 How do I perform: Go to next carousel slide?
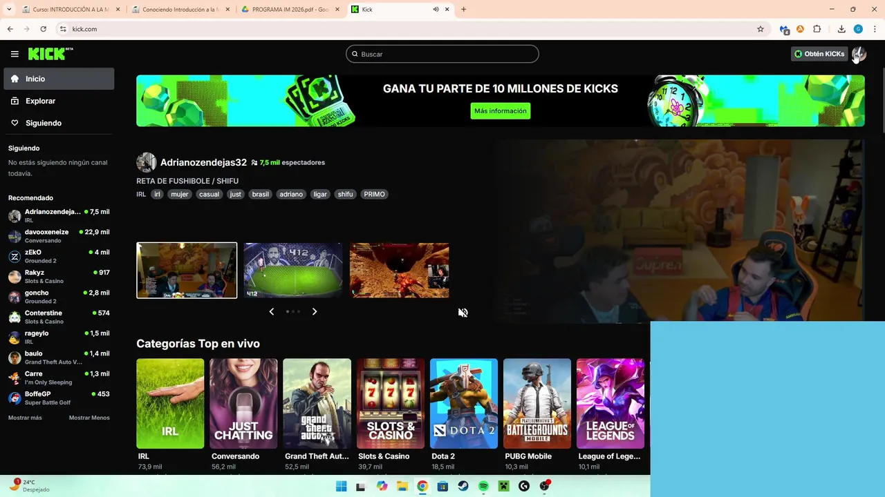pos(315,311)
